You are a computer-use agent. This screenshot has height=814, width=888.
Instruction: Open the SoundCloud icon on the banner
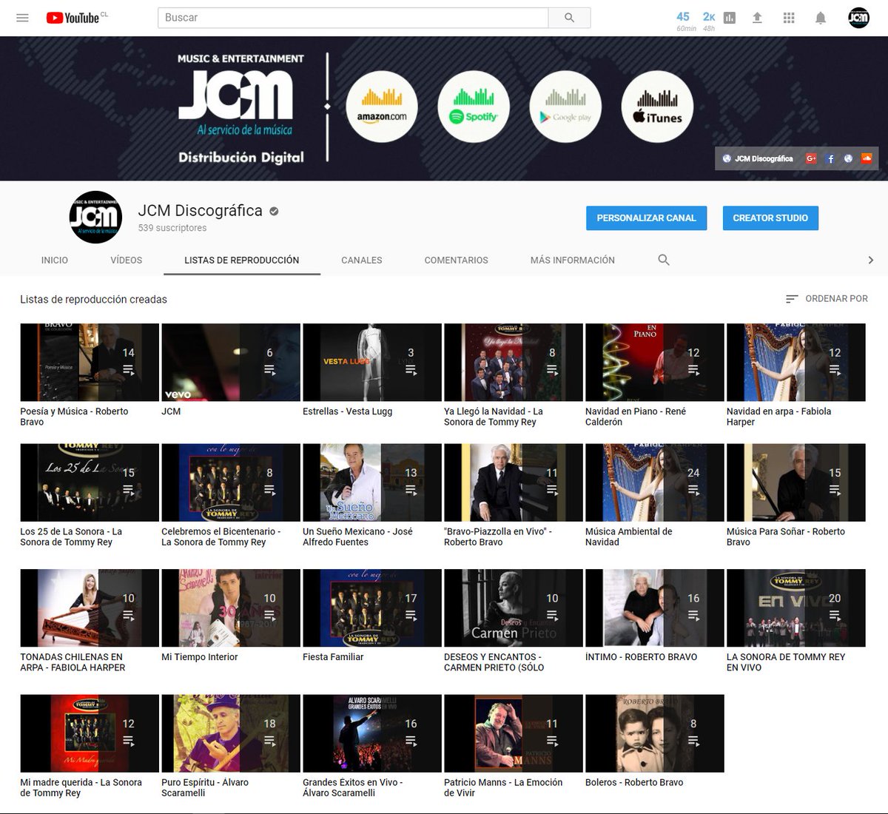(x=867, y=158)
